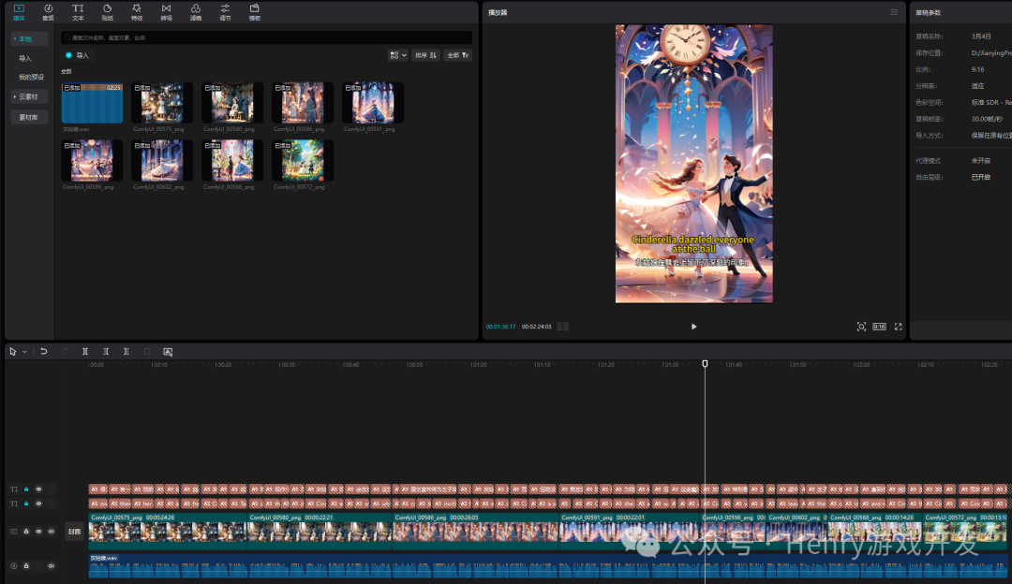Viewport: 1012px width, 584px height.
Task: Open the 9:16 aspect ratio selector
Action: tap(879, 327)
